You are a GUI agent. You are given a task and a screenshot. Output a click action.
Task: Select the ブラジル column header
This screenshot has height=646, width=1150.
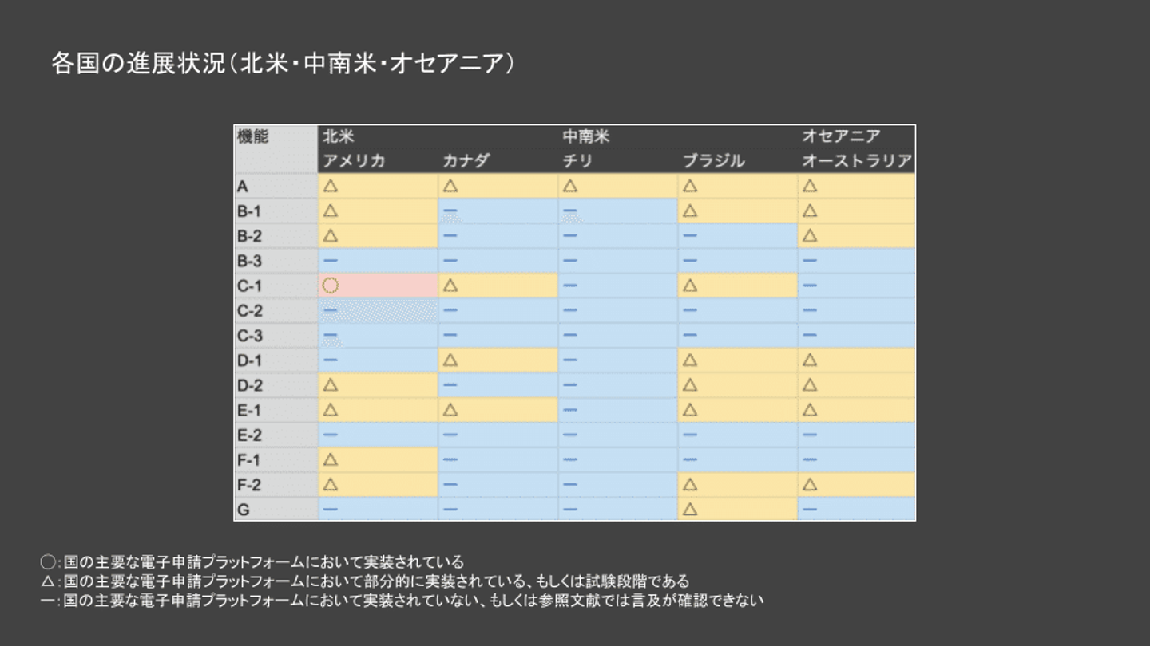tap(713, 161)
